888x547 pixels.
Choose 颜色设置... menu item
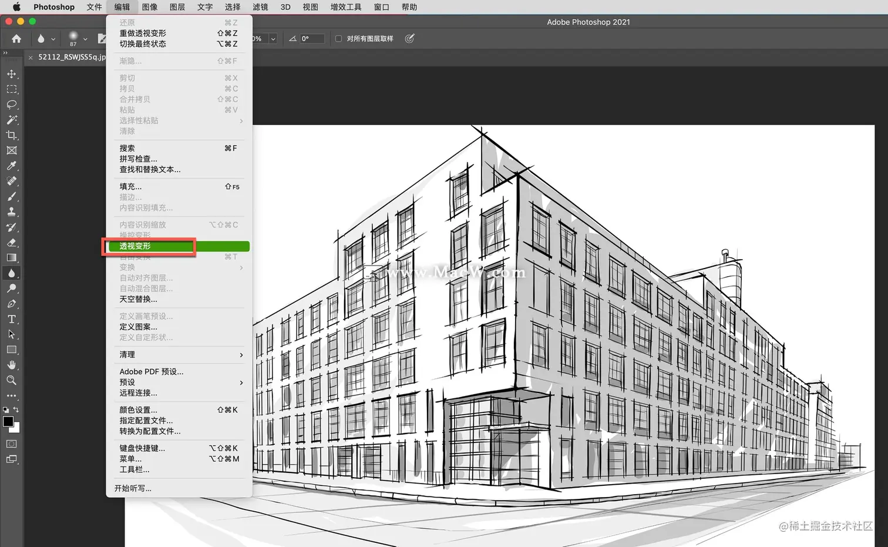[179, 410]
